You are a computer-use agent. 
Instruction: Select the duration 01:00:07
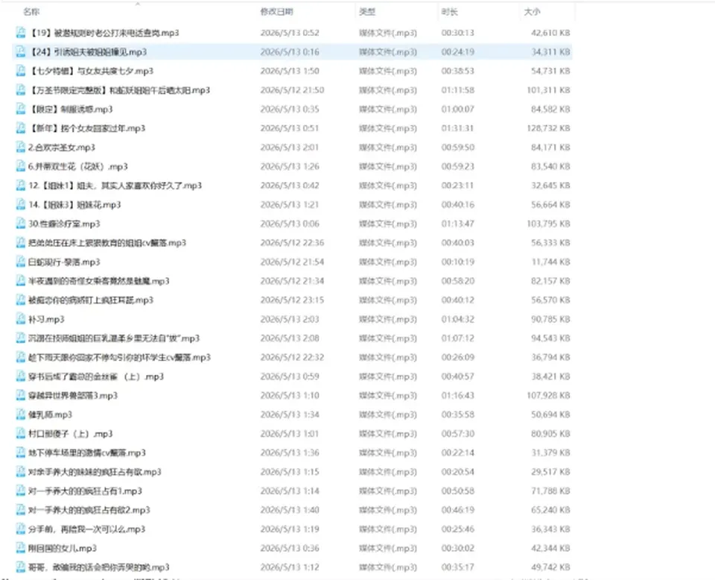pos(458,109)
